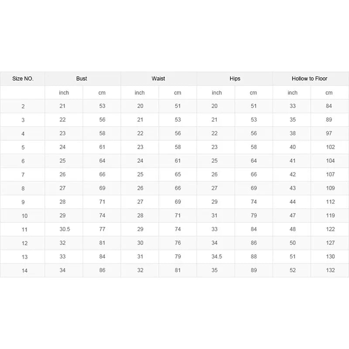
Task: Click size 14 in the Size column
Action: click(x=25, y=270)
